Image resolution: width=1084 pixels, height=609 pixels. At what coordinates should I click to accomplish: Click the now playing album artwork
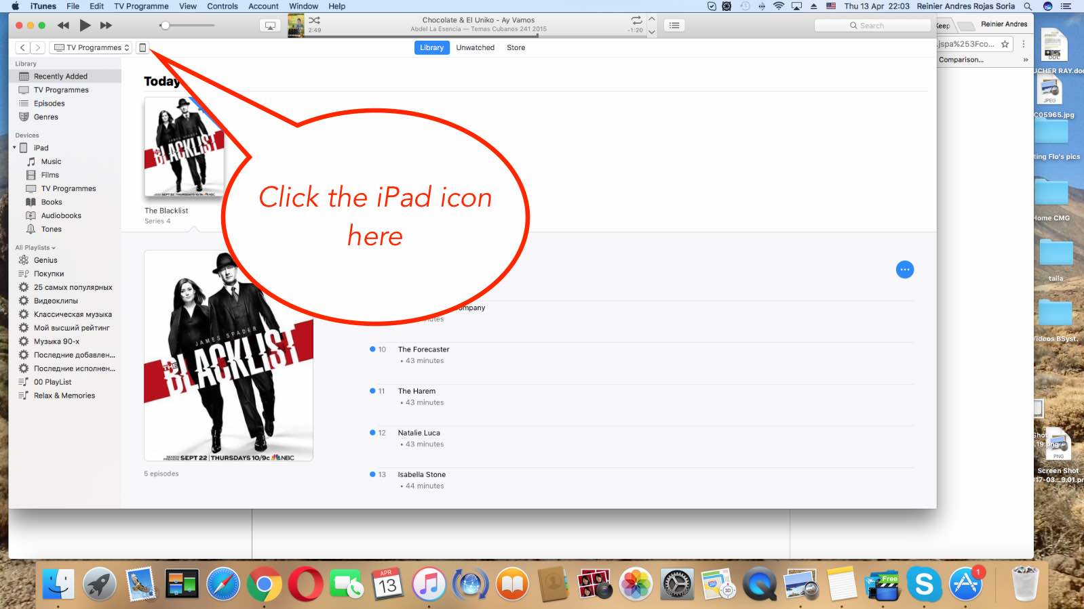pyautogui.click(x=296, y=26)
